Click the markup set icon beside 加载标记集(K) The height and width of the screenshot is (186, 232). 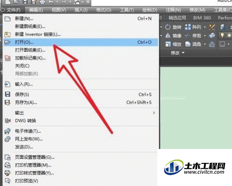[x=7, y=58]
